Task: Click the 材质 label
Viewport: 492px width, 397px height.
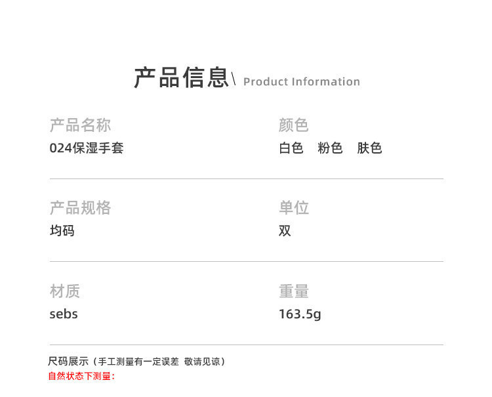Action: pyautogui.click(x=65, y=291)
